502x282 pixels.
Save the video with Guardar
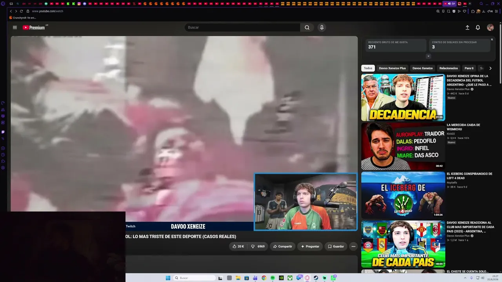[336, 246]
